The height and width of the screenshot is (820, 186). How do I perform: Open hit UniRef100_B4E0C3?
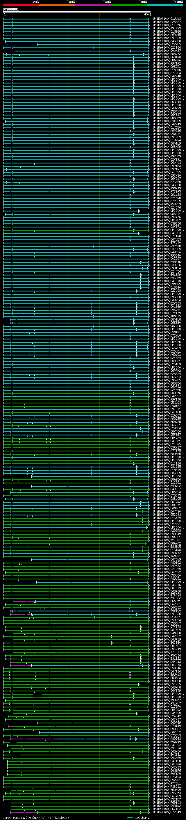167,233
